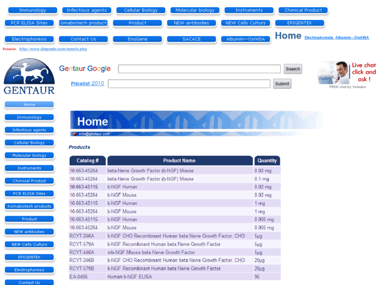Screen dimensions: 381x285
Task: Select catalog number RCYT-246B
Action: [82, 260]
